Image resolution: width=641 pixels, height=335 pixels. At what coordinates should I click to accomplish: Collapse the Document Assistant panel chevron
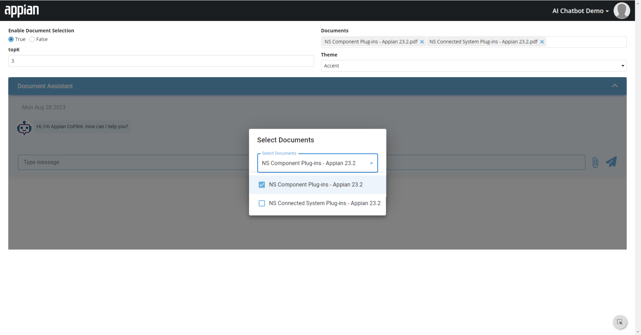[615, 86]
